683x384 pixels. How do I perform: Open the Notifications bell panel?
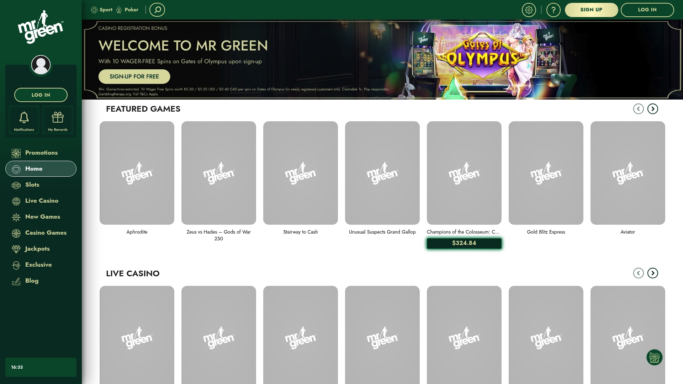(x=23, y=120)
